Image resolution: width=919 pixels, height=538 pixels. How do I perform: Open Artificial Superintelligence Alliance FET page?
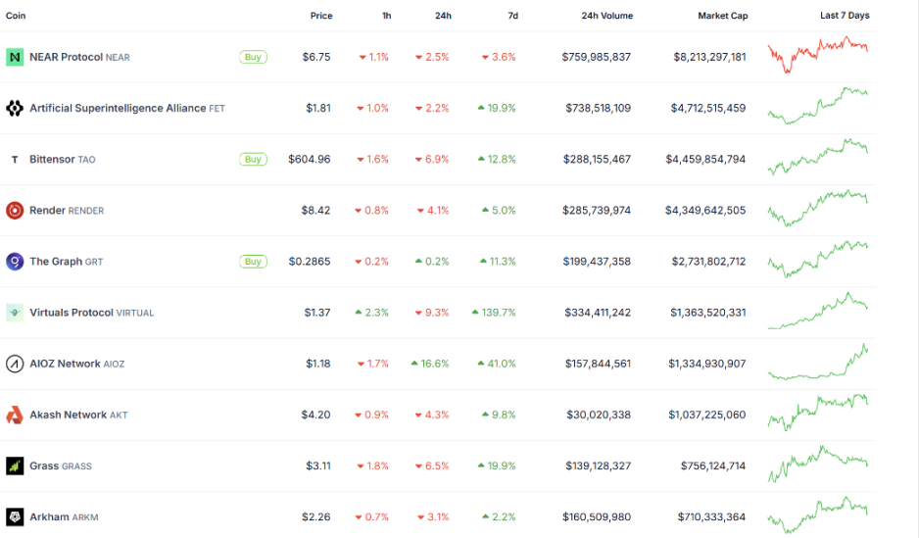pos(127,108)
